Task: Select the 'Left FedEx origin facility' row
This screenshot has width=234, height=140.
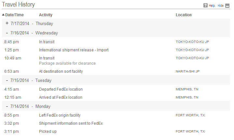Action: [x=116, y=115]
